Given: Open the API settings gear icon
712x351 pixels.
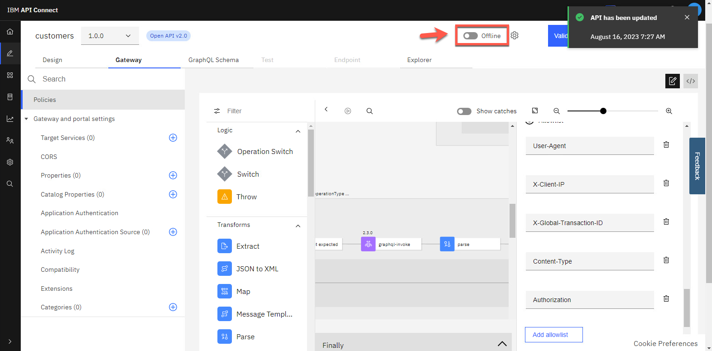Looking at the screenshot, I should [x=515, y=35].
